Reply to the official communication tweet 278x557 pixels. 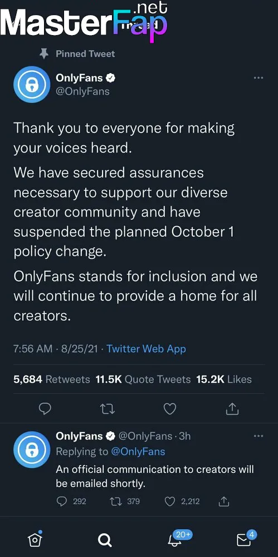(71, 501)
